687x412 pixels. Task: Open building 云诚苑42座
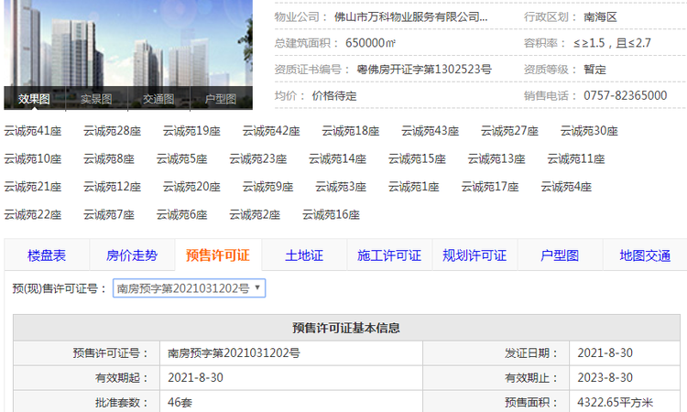pos(271,131)
